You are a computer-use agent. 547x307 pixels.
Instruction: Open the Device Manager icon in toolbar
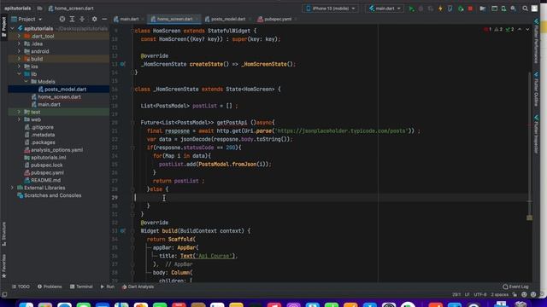coord(503,9)
